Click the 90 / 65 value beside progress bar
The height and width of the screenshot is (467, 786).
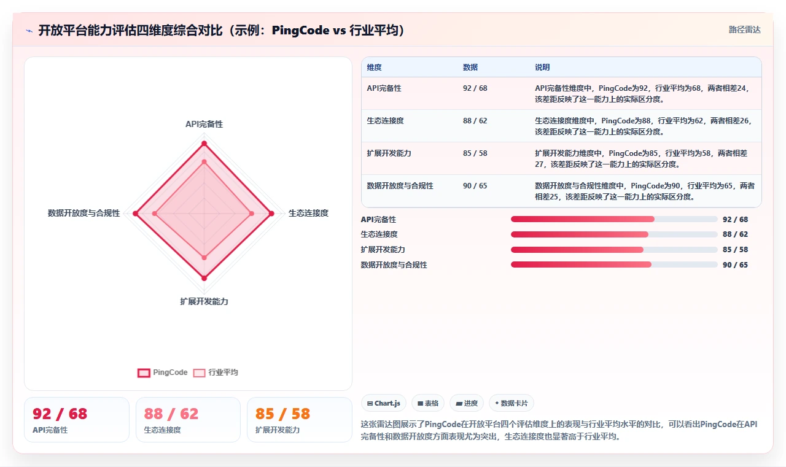pos(735,264)
